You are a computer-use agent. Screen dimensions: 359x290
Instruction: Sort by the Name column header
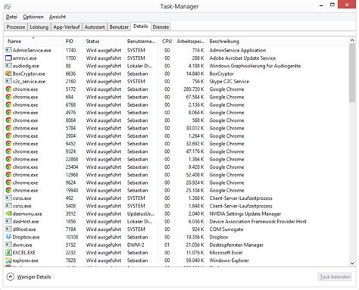tap(33, 41)
